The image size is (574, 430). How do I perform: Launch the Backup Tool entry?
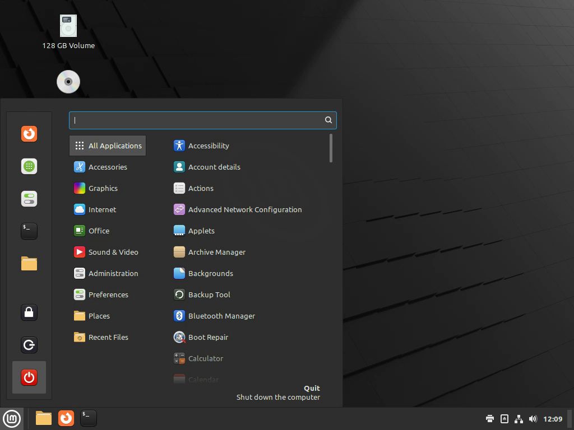coord(209,295)
